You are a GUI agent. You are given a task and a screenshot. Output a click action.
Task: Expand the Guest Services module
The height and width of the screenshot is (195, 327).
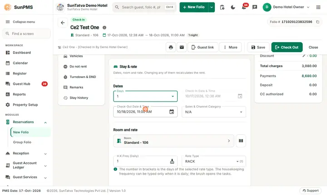[45, 178]
